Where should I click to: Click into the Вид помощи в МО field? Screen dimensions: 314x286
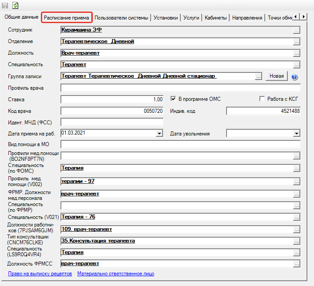[180, 144]
